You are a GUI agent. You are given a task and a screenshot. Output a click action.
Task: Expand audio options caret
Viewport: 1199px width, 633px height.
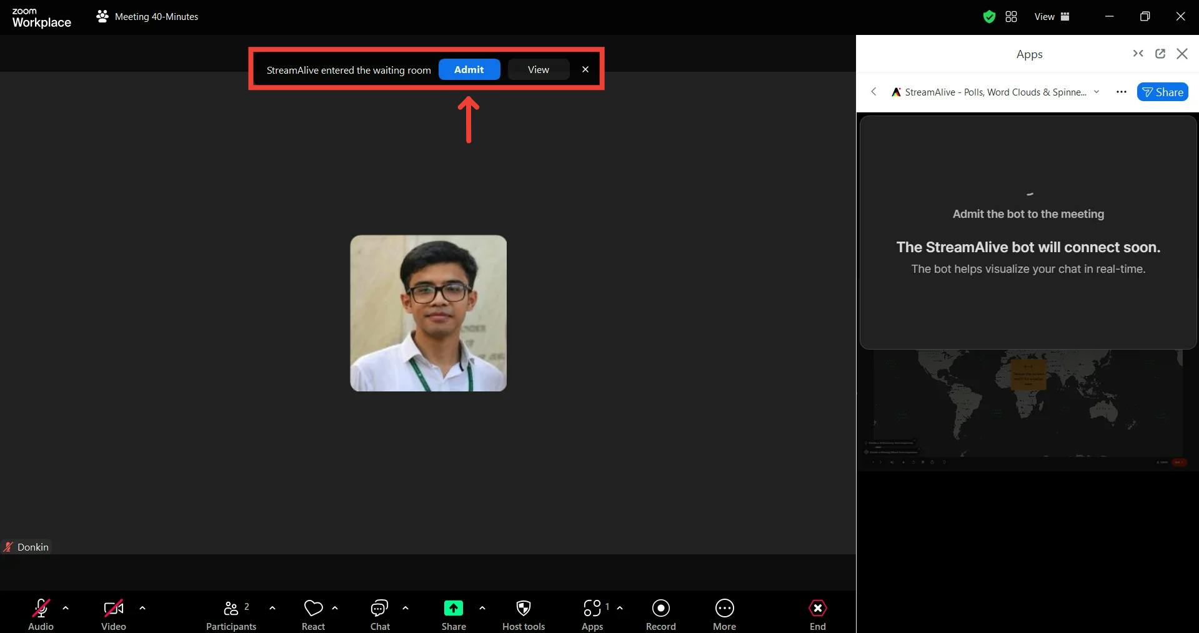pos(66,607)
